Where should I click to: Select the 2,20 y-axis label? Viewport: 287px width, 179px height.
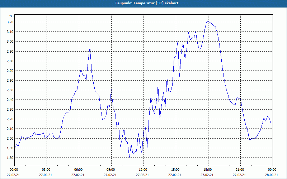coord(10,119)
